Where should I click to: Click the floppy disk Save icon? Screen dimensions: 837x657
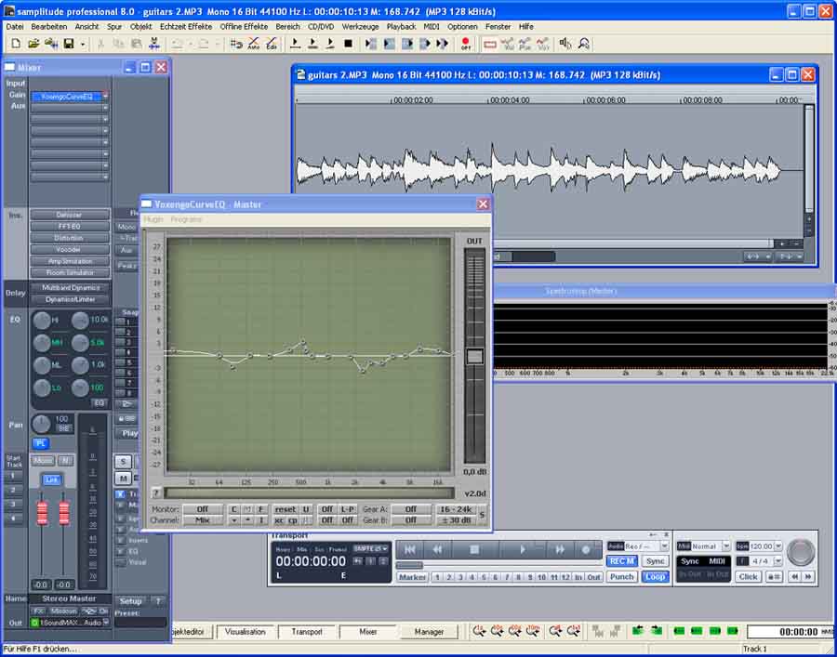pos(69,44)
